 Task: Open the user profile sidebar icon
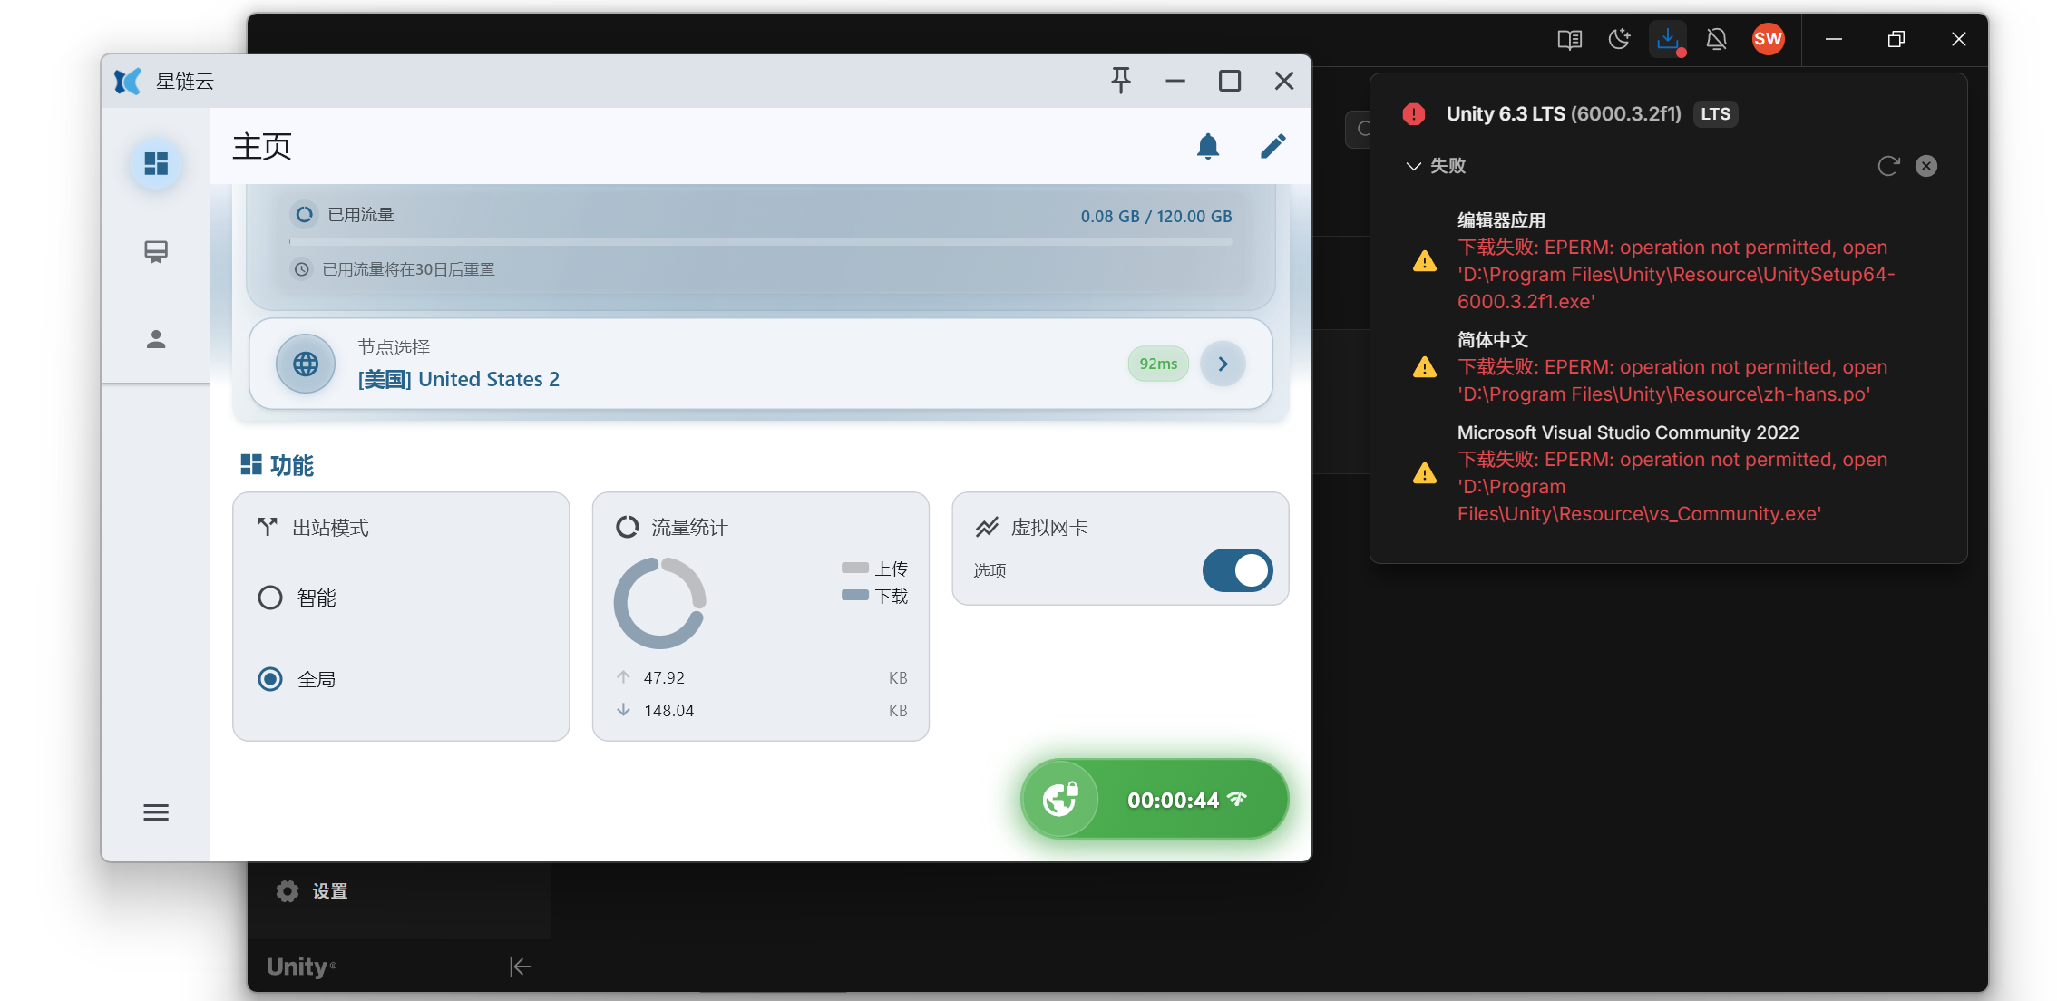tap(156, 339)
